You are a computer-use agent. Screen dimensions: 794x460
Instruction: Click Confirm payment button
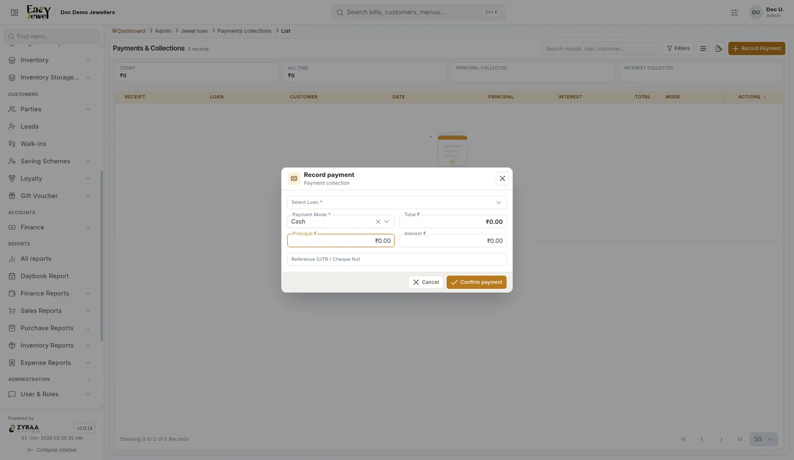click(x=476, y=282)
